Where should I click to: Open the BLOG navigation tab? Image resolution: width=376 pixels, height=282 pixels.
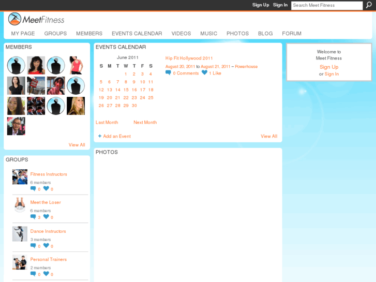(x=265, y=34)
